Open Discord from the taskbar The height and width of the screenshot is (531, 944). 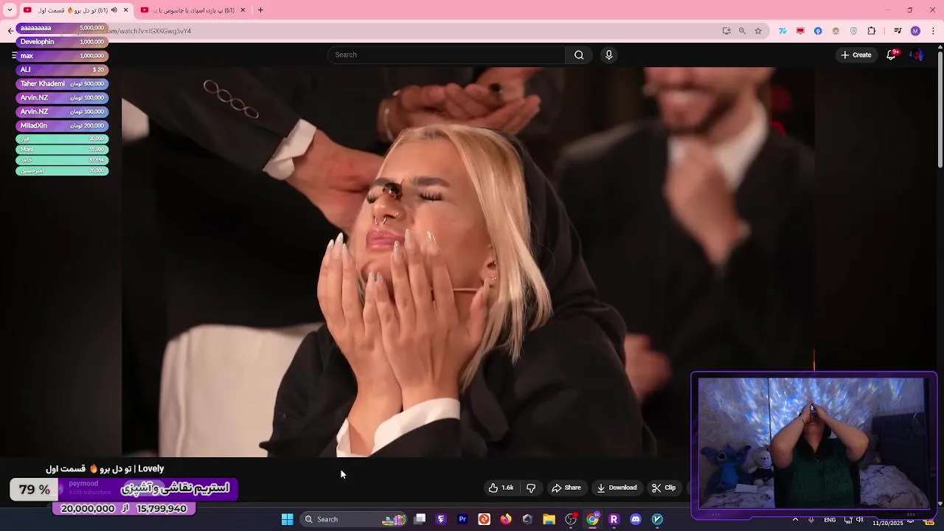[x=636, y=519]
